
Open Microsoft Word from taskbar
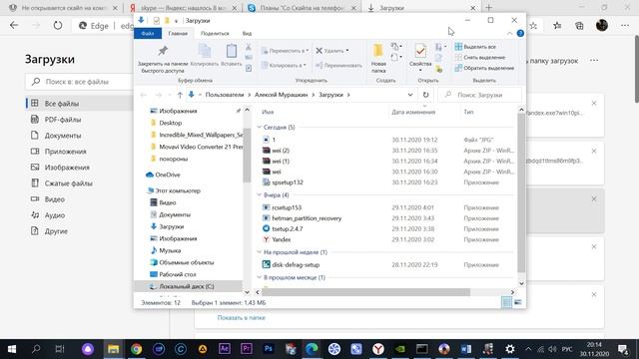coord(466,349)
